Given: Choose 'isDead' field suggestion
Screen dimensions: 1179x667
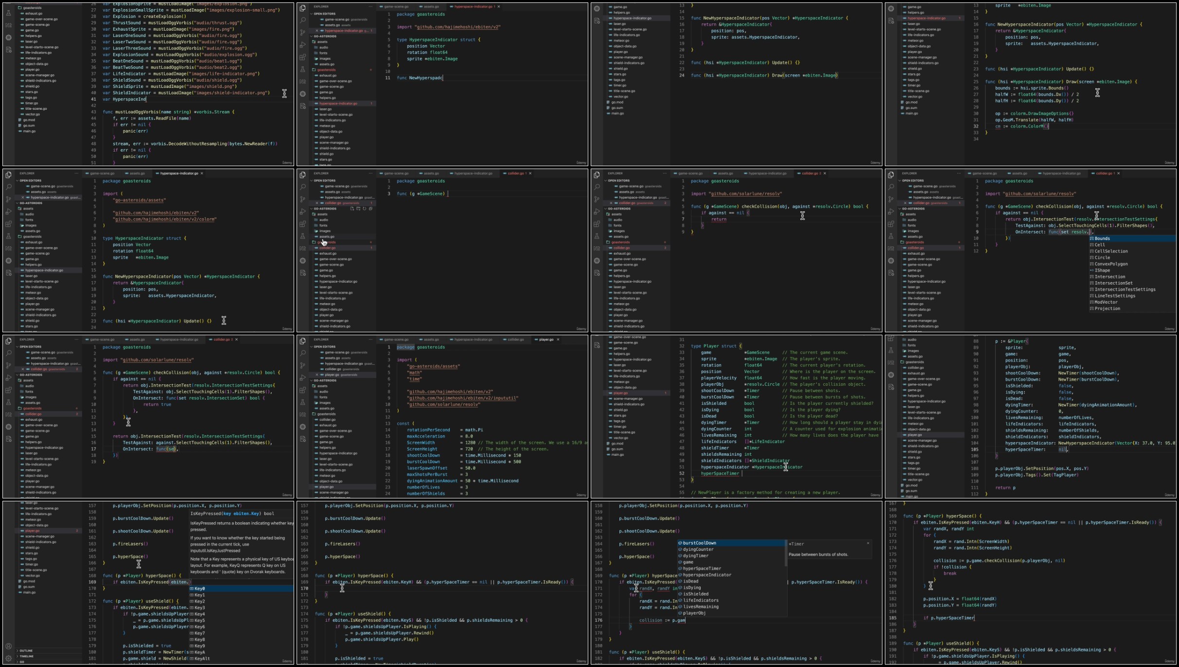Looking at the screenshot, I should 731,581.
